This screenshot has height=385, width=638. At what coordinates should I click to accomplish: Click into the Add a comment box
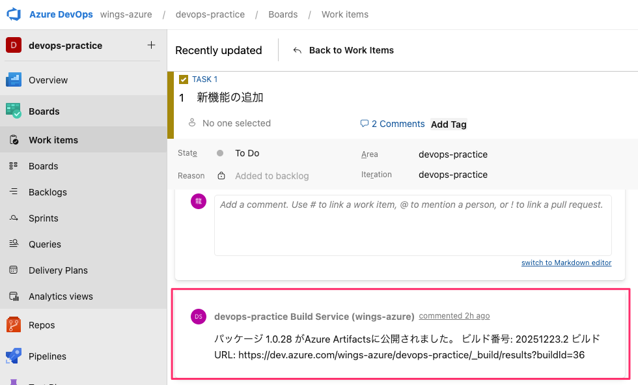[412, 225]
